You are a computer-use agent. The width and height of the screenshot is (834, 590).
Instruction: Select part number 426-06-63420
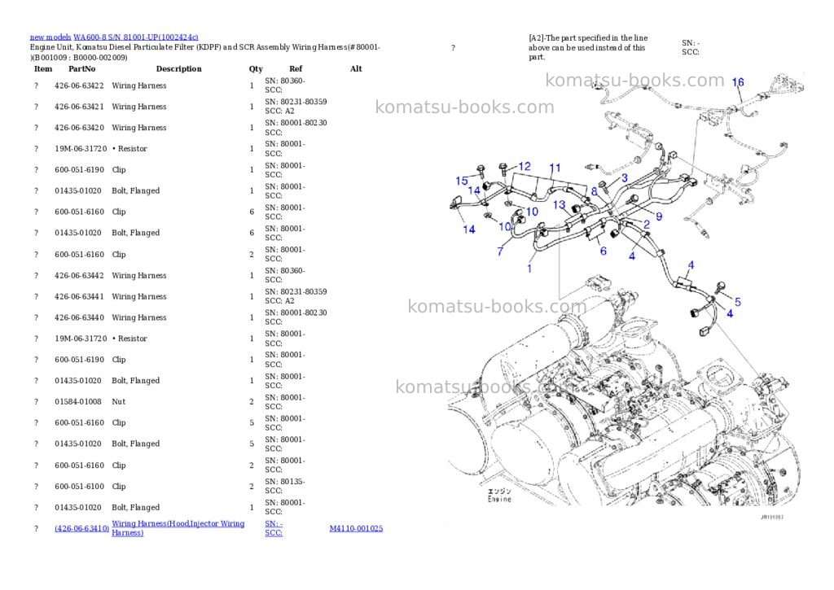pos(79,128)
